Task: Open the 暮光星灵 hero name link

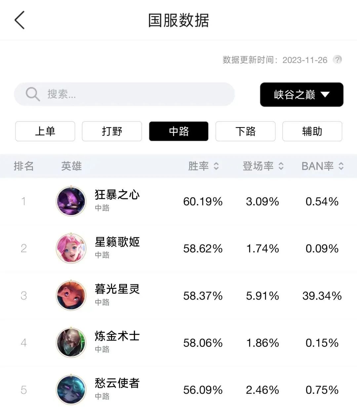Action: point(117,289)
